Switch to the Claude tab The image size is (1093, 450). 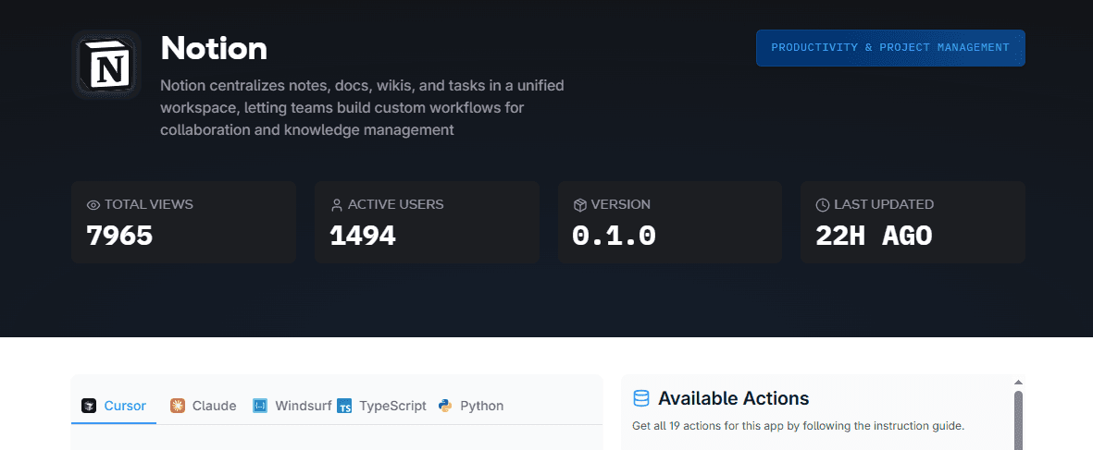(204, 407)
